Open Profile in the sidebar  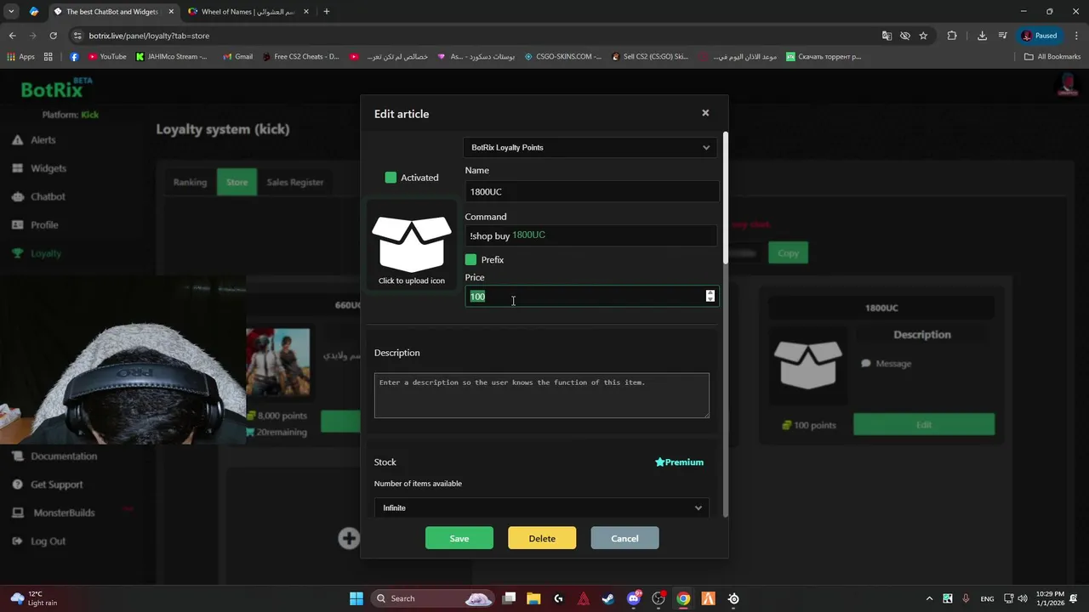point(44,225)
